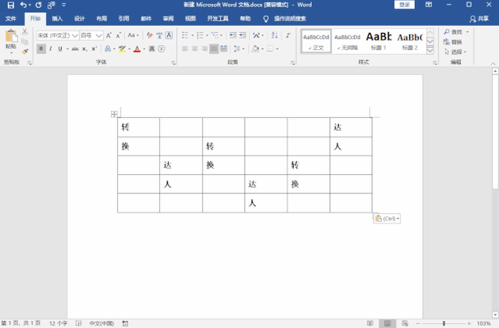Click the Decrease Indent icon
This screenshot has height=328, width=499.
coord(233,35)
